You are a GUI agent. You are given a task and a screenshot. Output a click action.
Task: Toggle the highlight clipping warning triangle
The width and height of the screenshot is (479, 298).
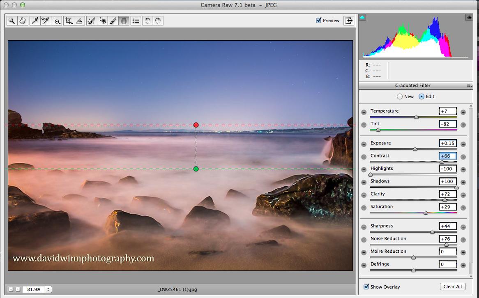point(469,17)
